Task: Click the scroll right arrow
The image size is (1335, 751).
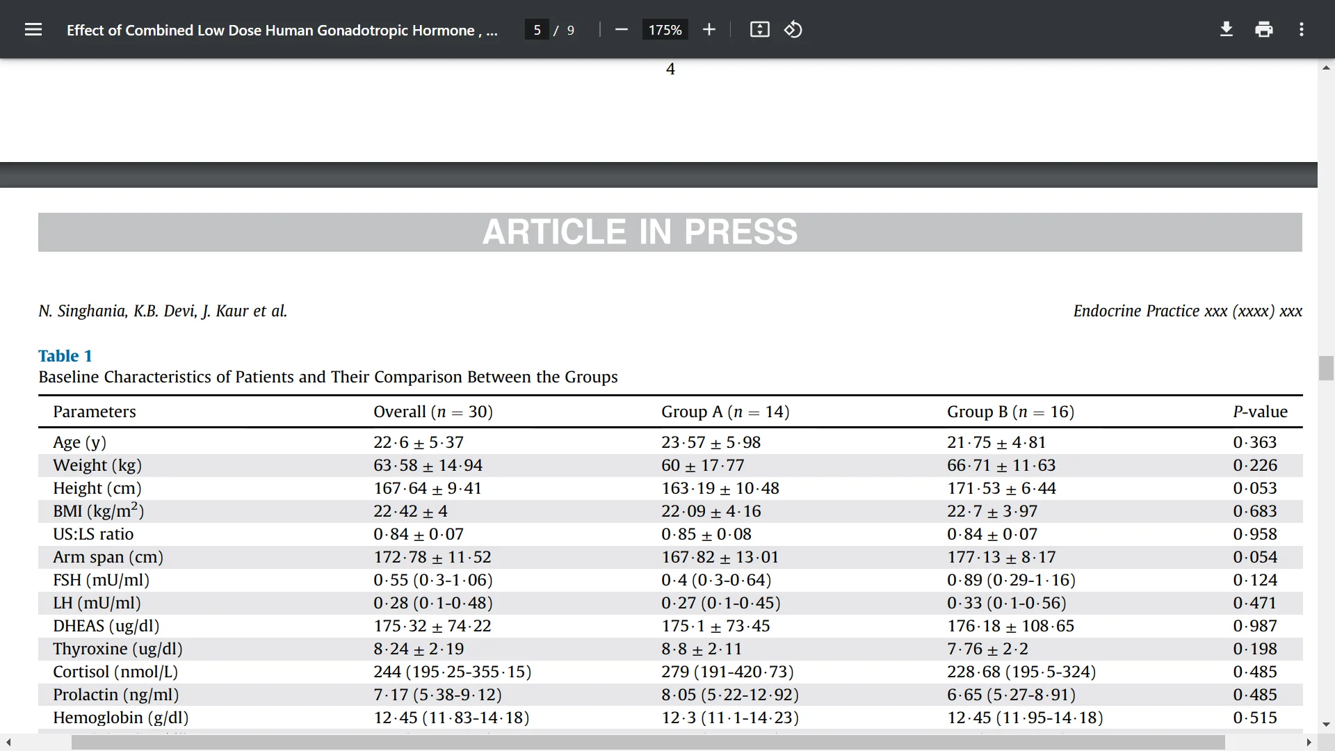Action: click(x=1309, y=743)
